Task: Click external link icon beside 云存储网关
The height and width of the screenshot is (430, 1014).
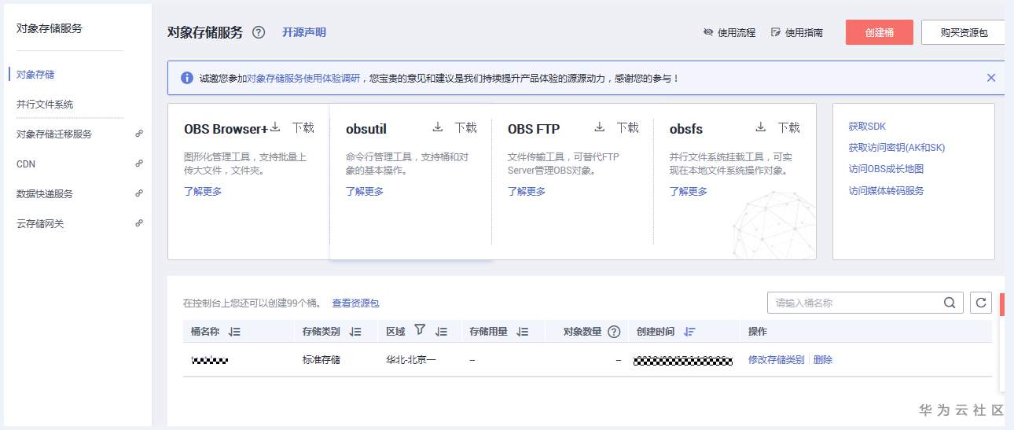Action: pos(139,223)
